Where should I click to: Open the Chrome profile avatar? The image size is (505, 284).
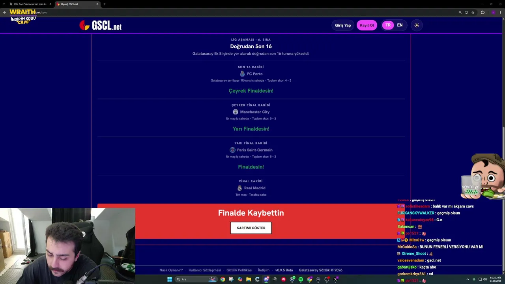(x=493, y=12)
